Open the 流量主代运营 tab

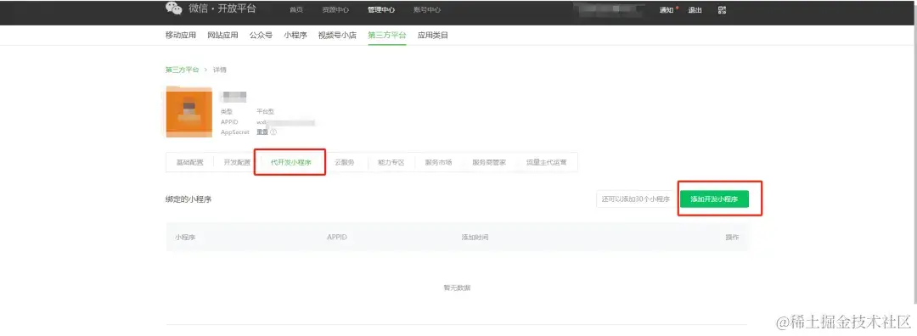(x=546, y=162)
